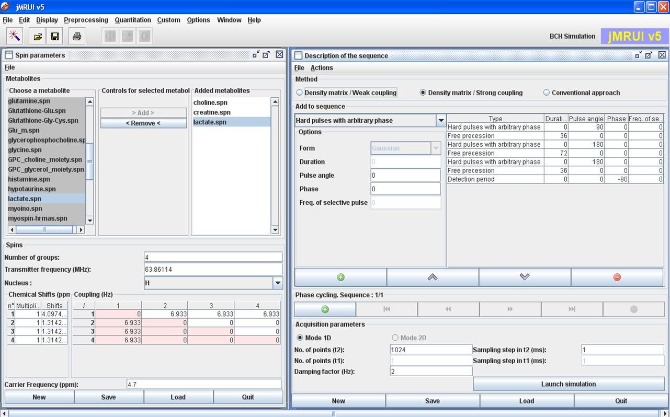Select Mode 1D acquisition

tap(314, 338)
